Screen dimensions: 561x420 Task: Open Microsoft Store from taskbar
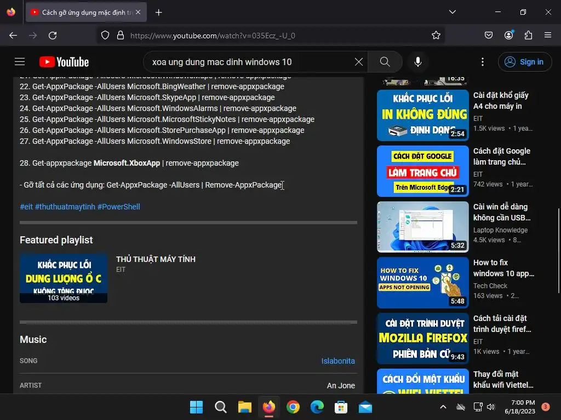pos(341,407)
